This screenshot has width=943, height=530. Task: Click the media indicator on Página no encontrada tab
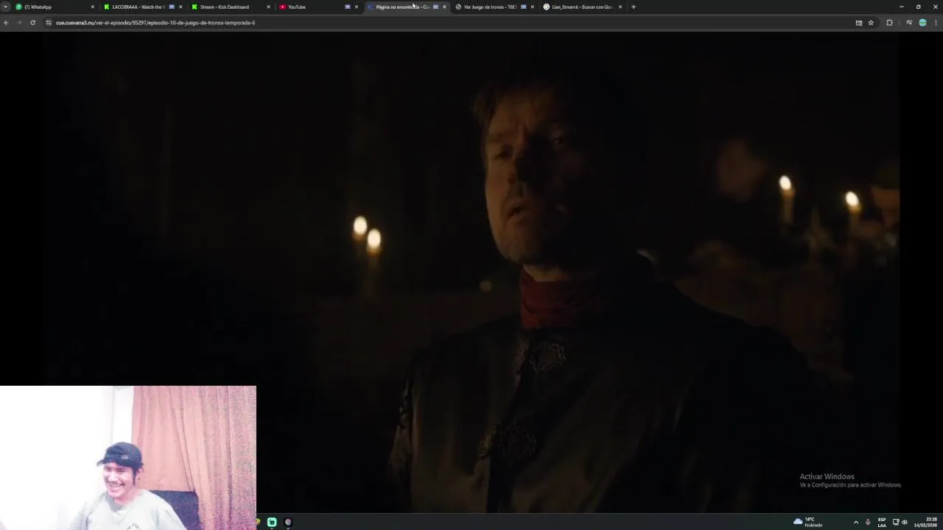coord(435,7)
